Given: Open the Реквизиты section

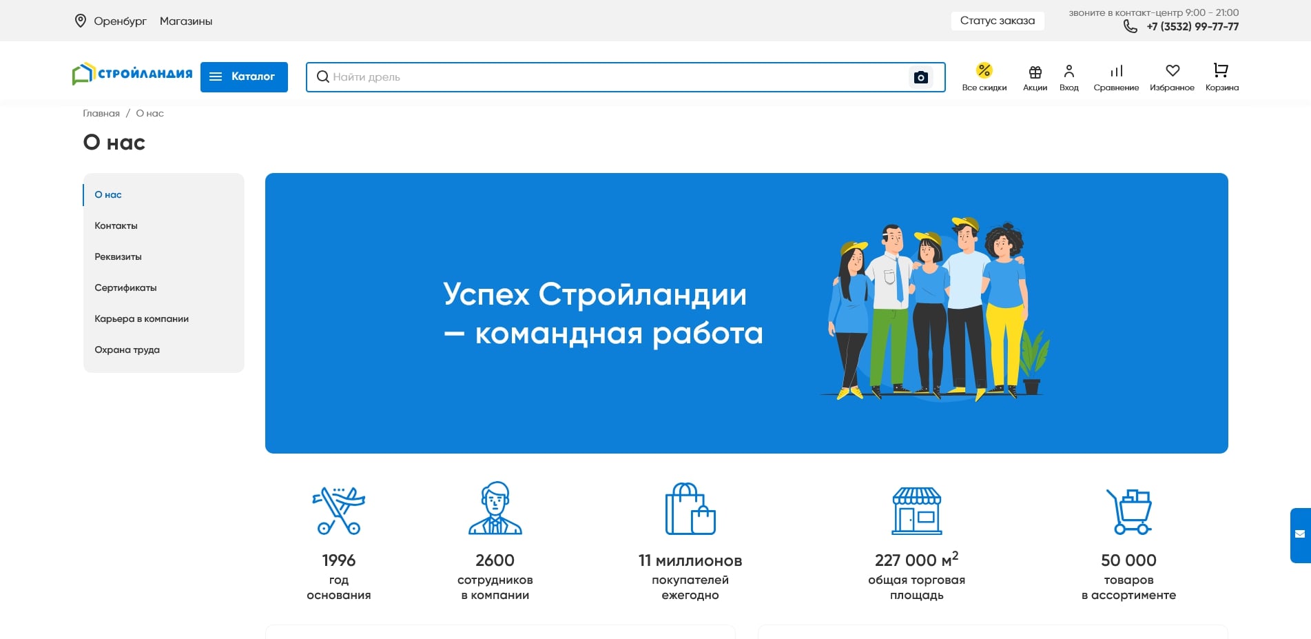Looking at the screenshot, I should 118,256.
